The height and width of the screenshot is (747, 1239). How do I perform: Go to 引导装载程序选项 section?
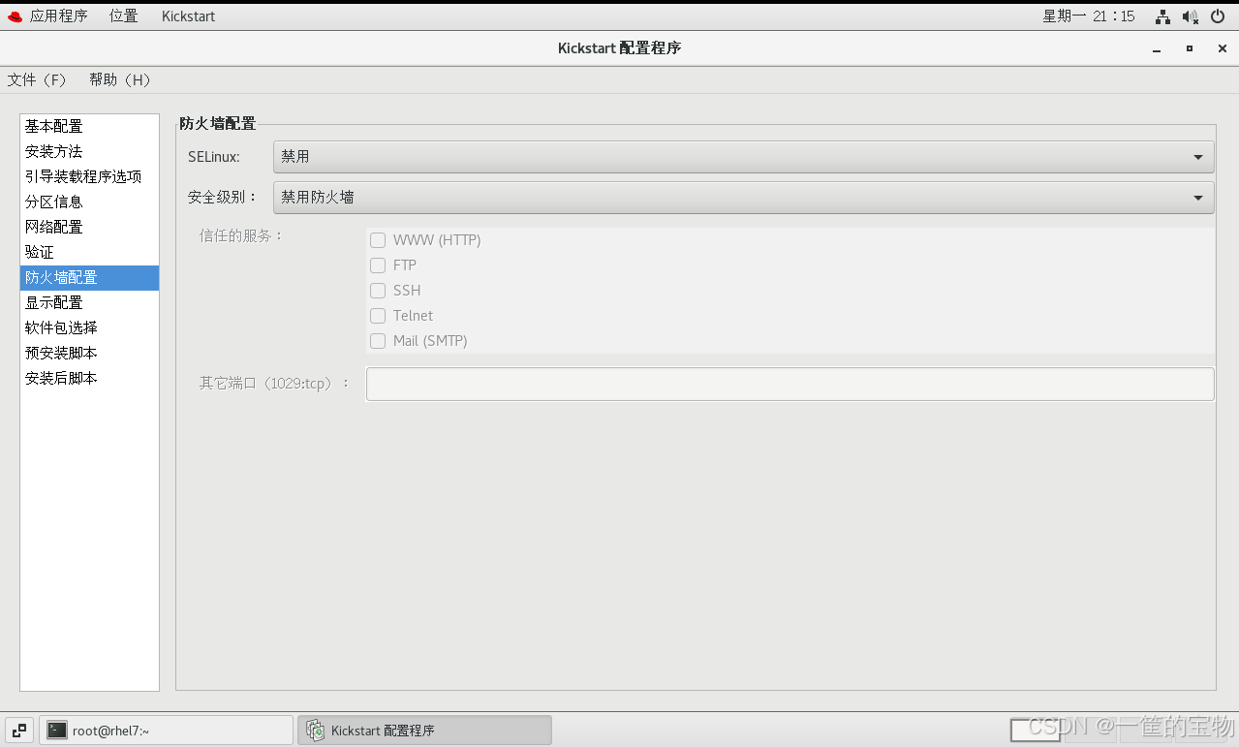(89, 177)
